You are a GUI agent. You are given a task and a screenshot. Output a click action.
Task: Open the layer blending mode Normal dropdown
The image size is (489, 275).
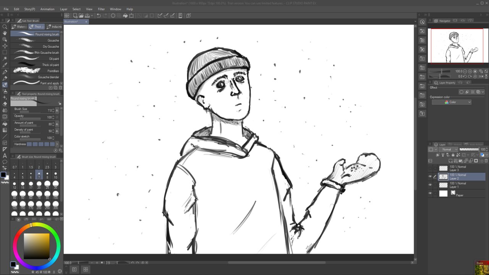click(x=449, y=149)
